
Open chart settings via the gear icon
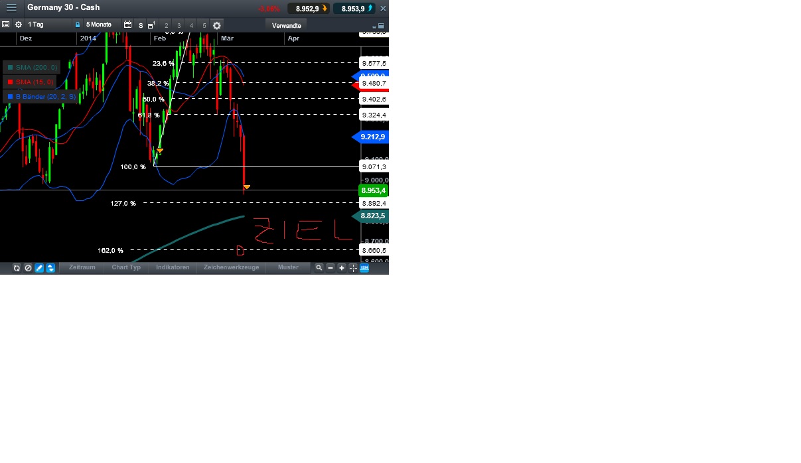tap(19, 25)
